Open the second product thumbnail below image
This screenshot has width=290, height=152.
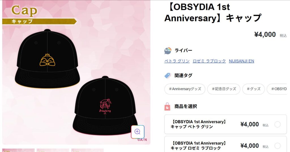click(53, 150)
